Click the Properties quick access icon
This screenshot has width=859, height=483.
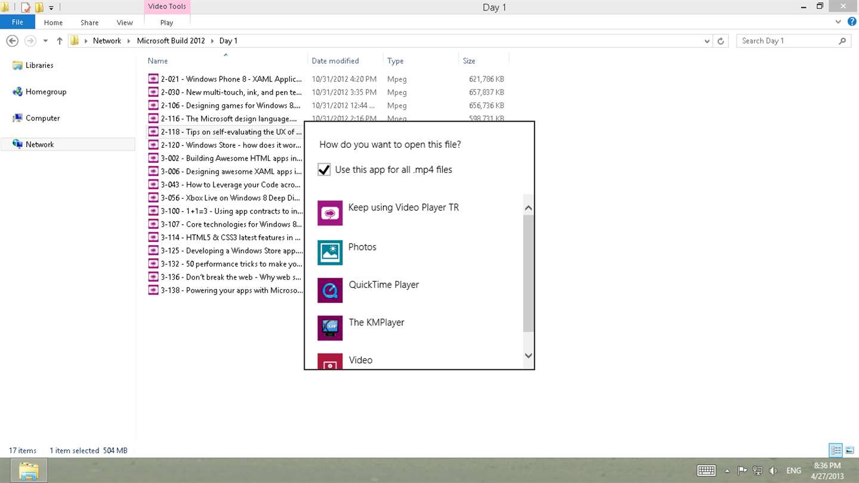point(26,8)
